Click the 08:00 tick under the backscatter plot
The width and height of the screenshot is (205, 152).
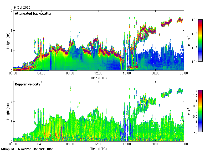pos(70,74)
